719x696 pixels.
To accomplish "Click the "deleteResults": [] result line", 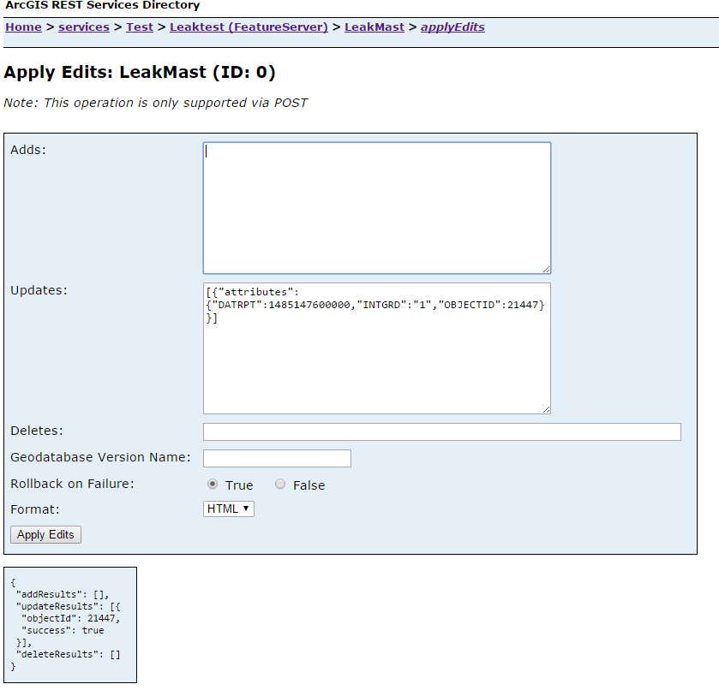I will 68,654.
